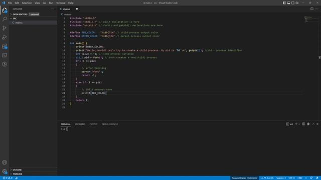Viewport: 321px width, 180px height.
Task: Open the Run menu
Action: (51, 3)
